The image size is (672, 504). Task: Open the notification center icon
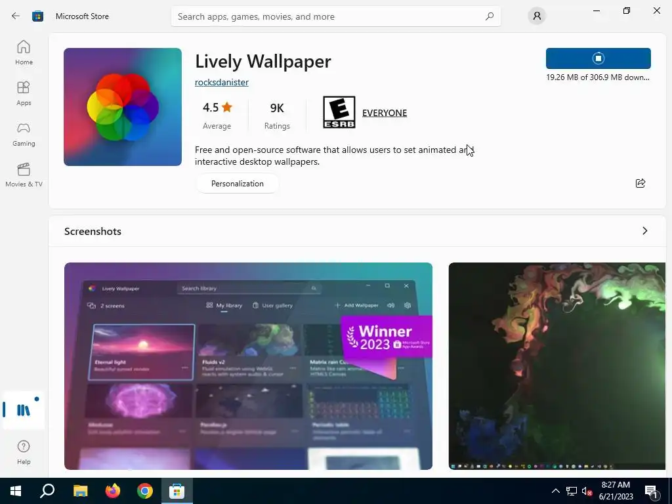point(652,491)
